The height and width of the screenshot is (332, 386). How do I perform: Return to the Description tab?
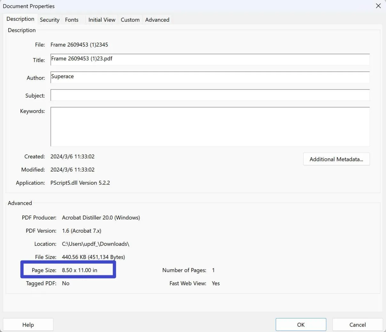coord(20,19)
